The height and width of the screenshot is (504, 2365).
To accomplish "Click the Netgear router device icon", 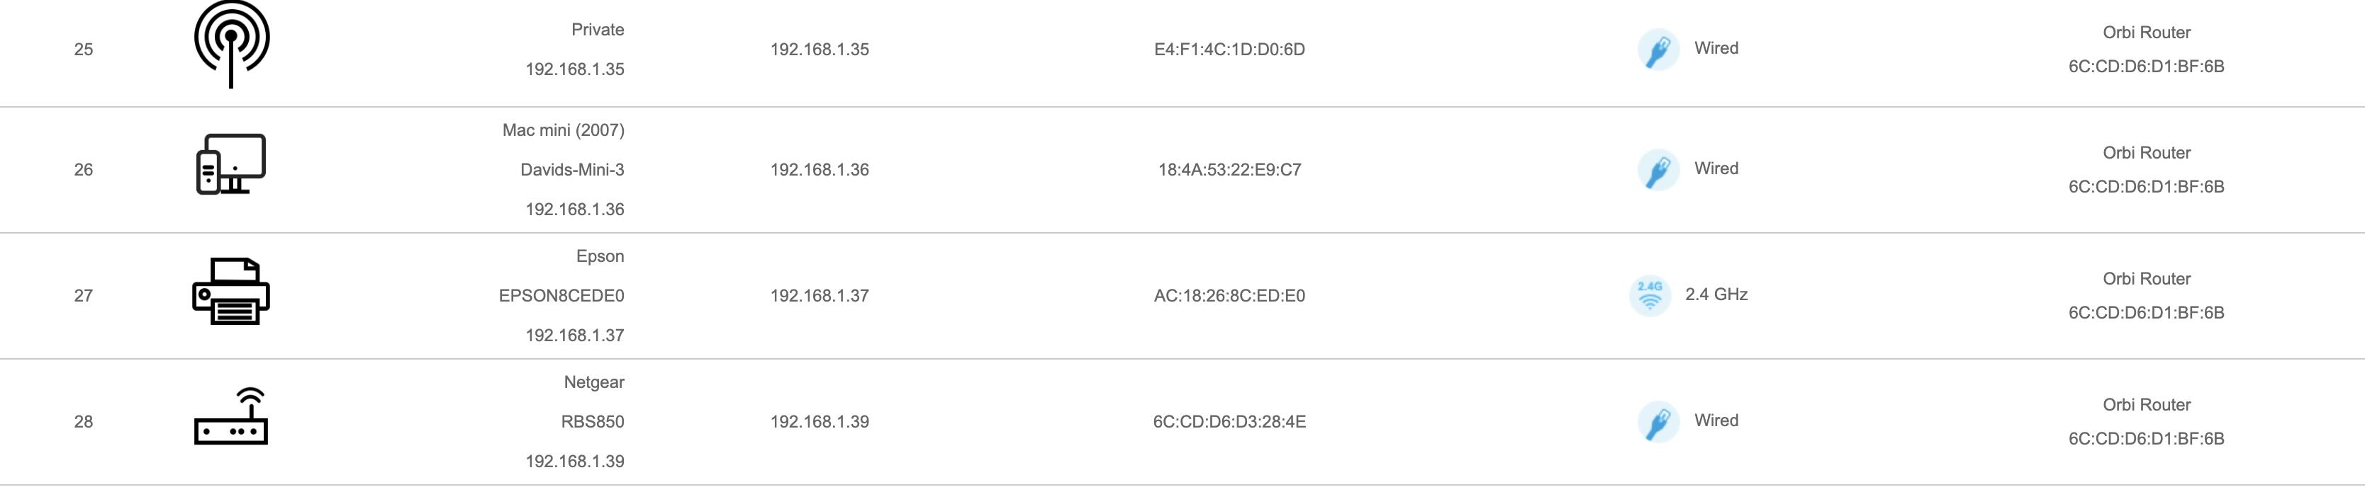I will click(x=231, y=417).
